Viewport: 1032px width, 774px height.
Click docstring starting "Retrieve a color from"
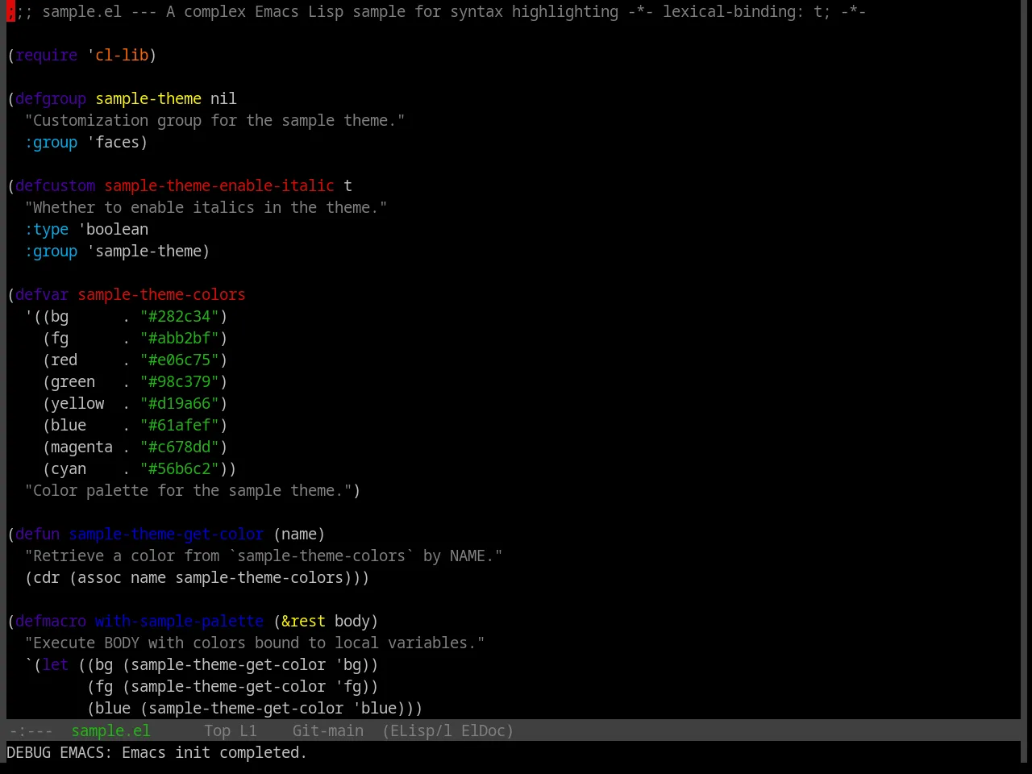tap(264, 556)
